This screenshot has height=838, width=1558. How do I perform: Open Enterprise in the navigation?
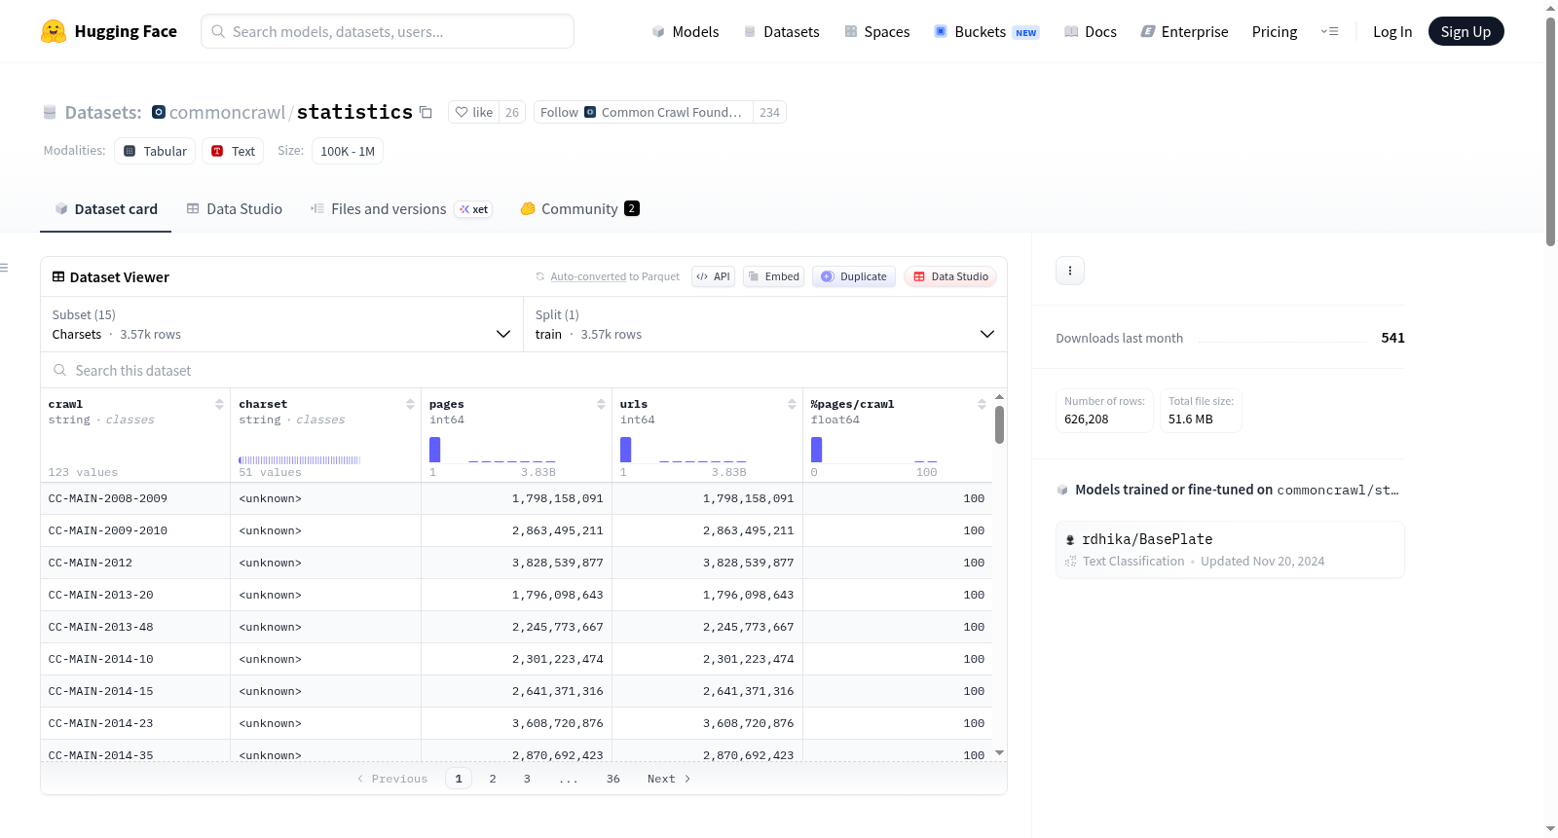click(x=1185, y=32)
